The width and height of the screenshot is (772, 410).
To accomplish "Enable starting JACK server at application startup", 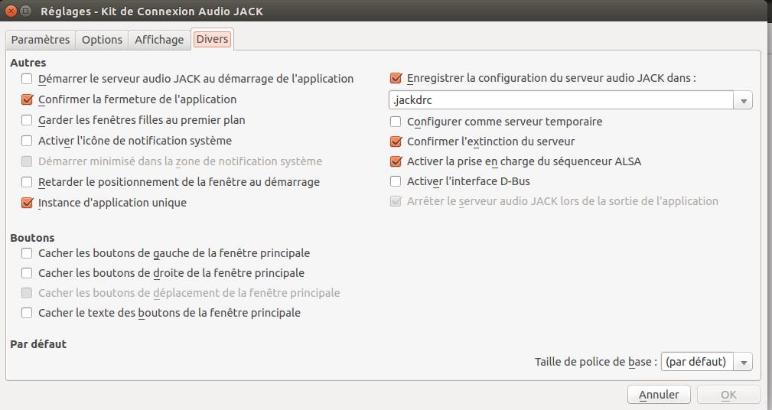I will click(x=28, y=79).
